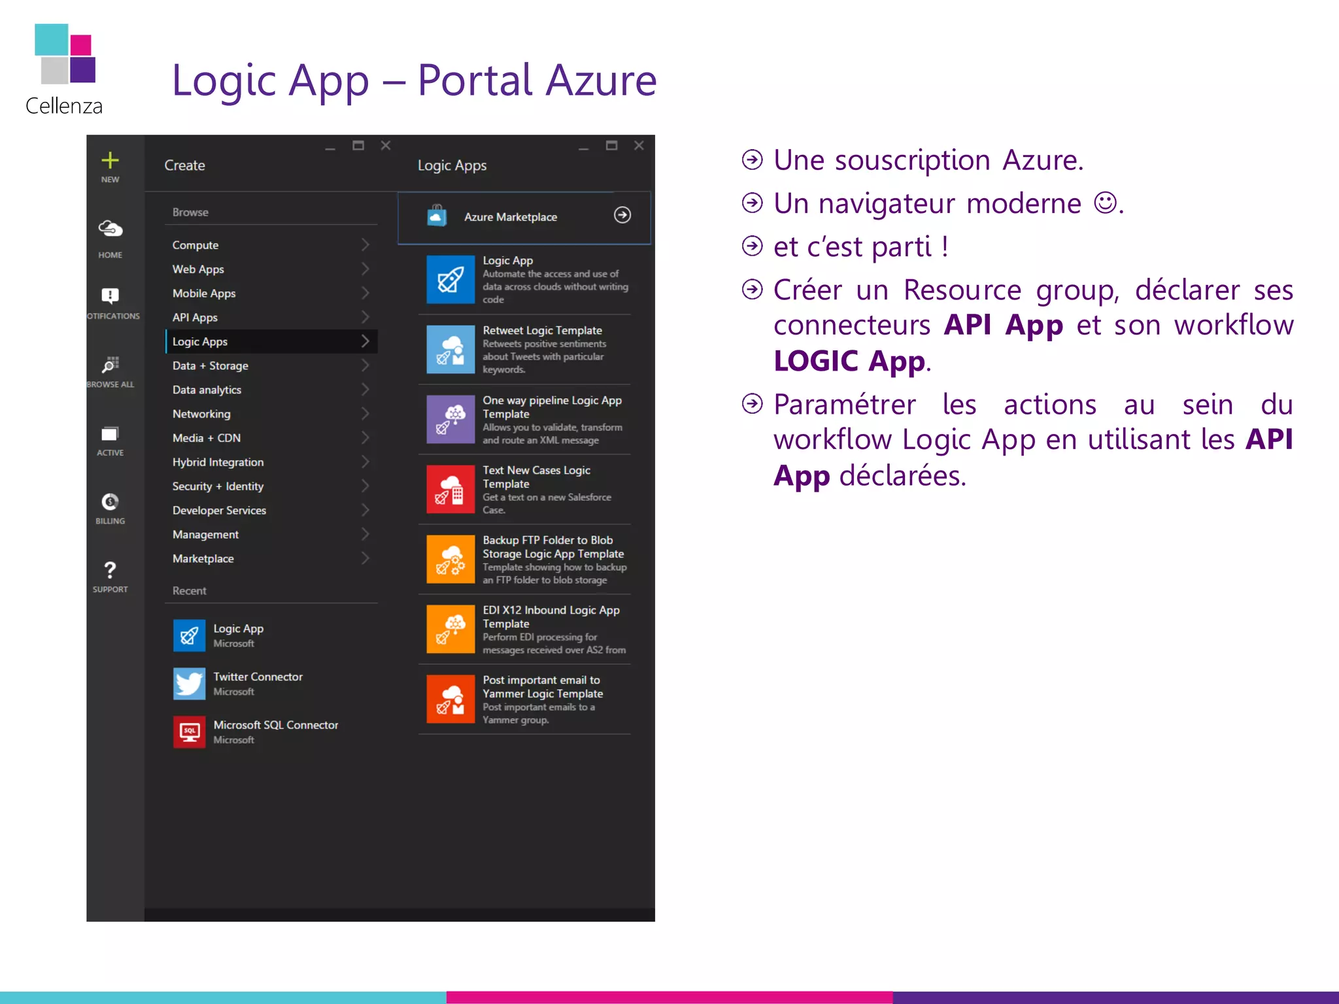The width and height of the screenshot is (1339, 1004).
Task: Click the BROWSE ALL icon
Action: tap(110, 364)
